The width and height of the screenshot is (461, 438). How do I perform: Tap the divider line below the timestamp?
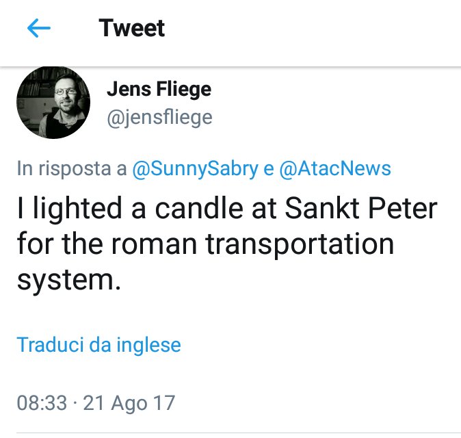coord(230,433)
